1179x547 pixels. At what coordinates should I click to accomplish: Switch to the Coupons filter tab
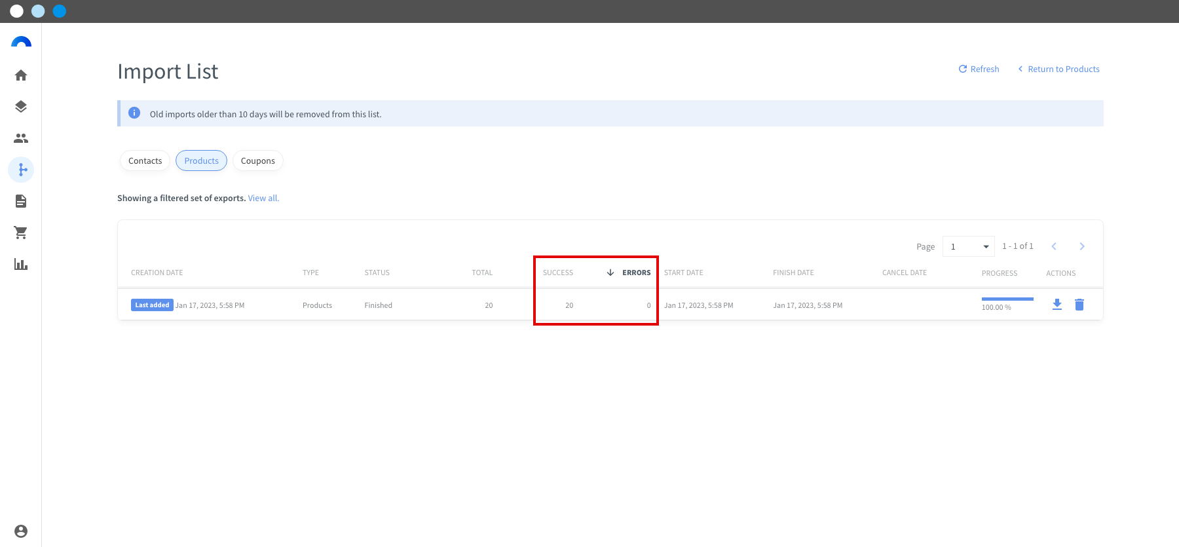pyautogui.click(x=258, y=160)
